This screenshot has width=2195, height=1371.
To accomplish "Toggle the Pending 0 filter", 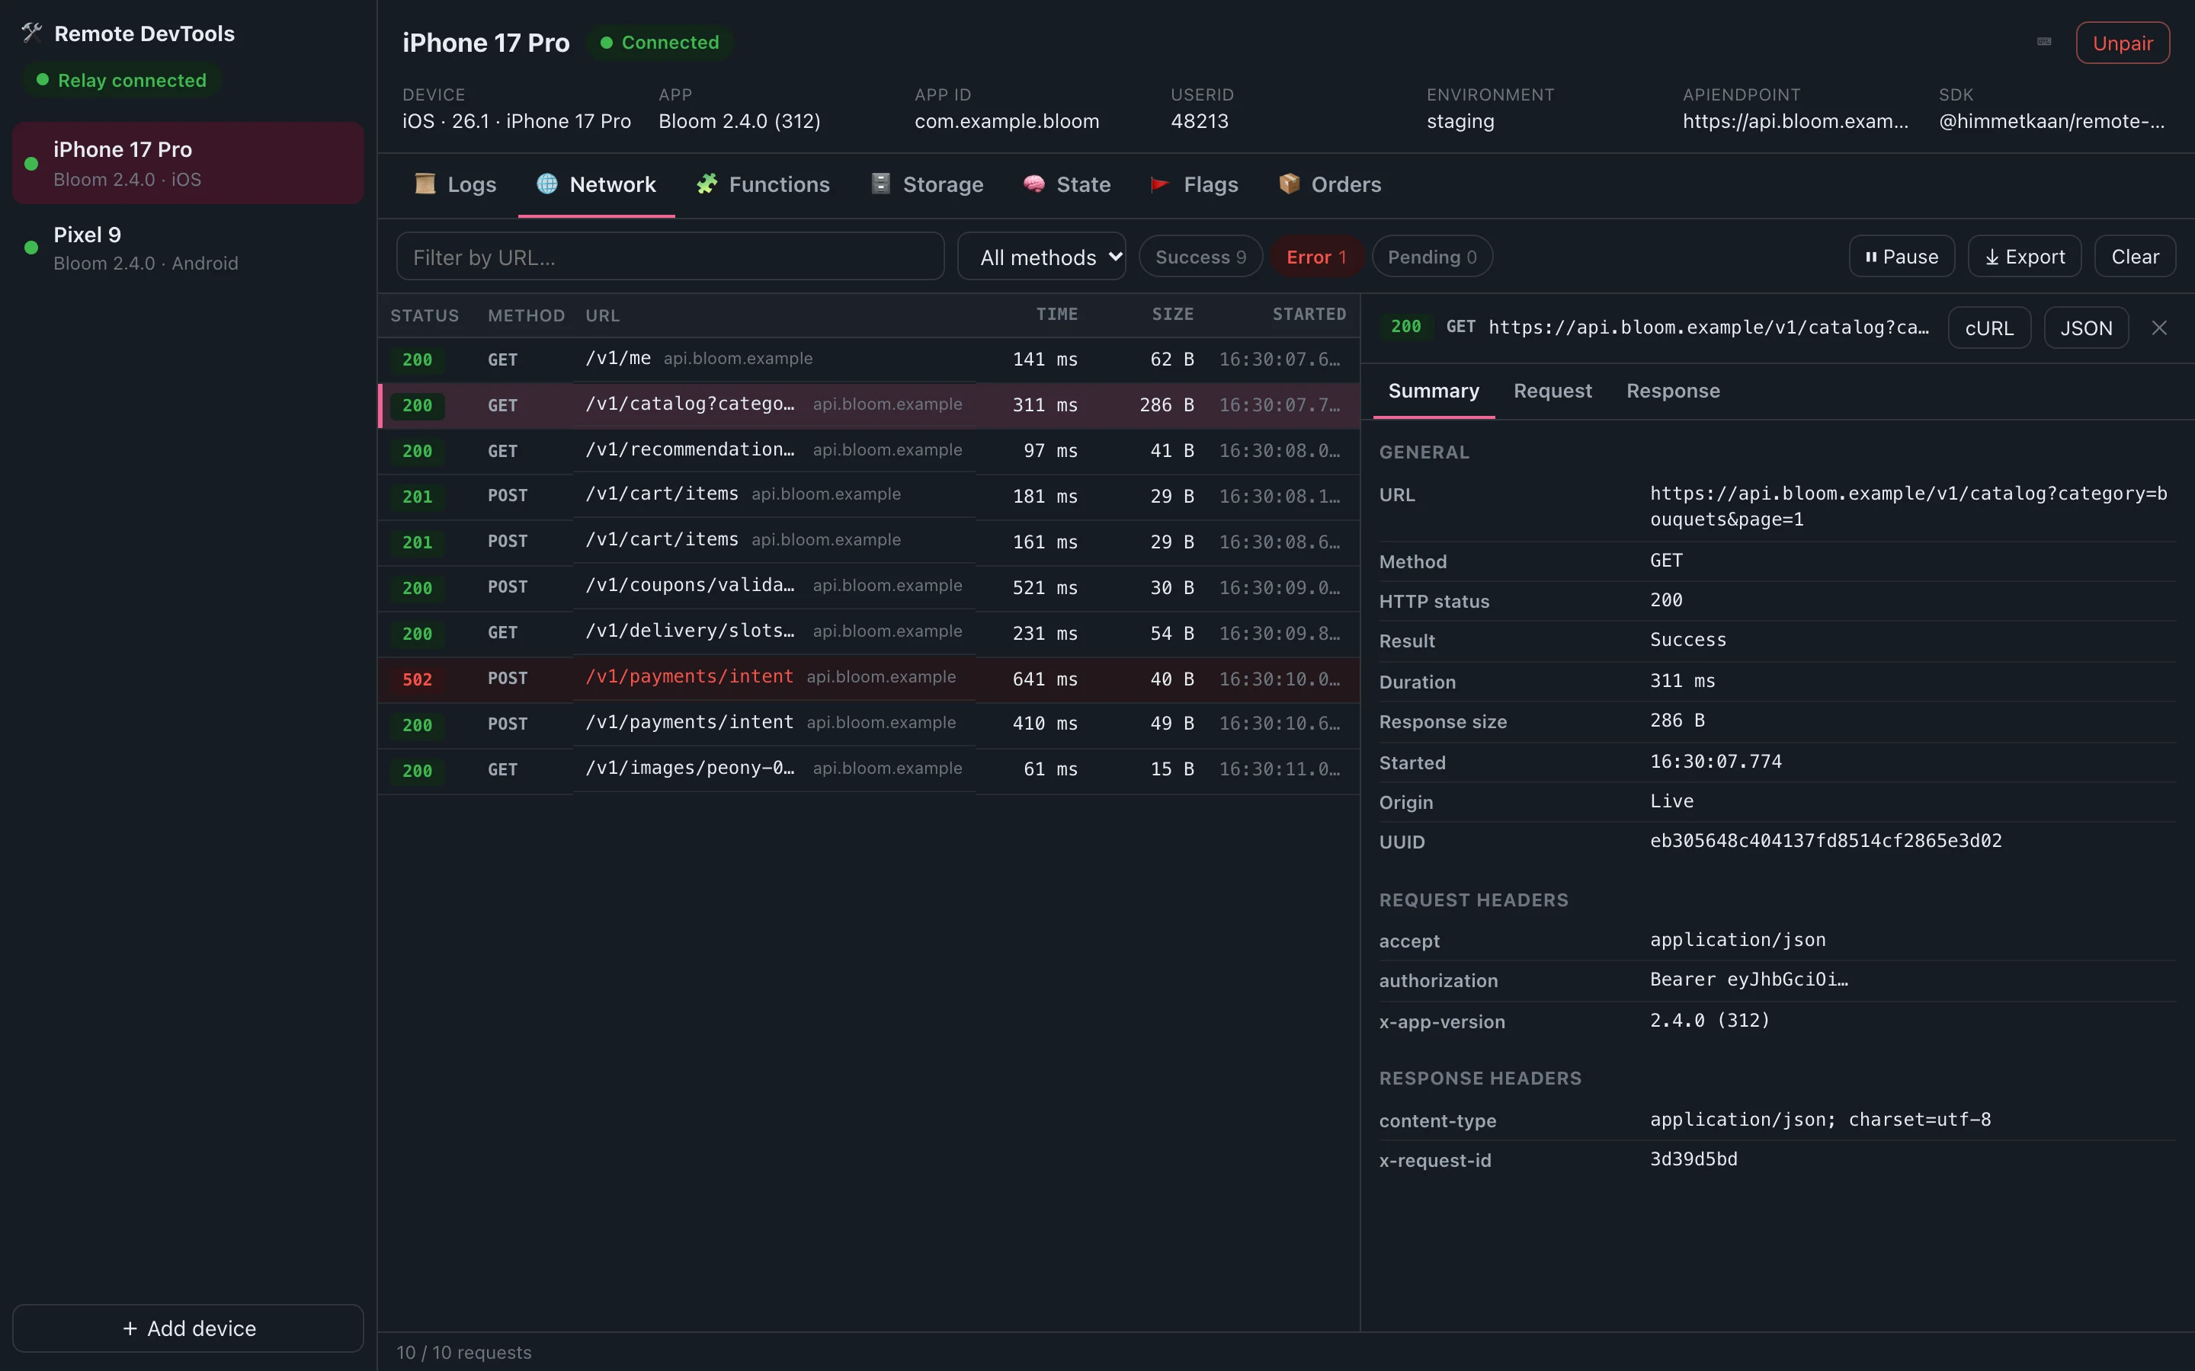I will [1432, 257].
